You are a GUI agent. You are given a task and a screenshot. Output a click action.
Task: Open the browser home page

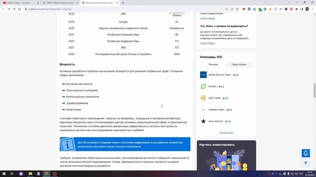tap(19, 9)
